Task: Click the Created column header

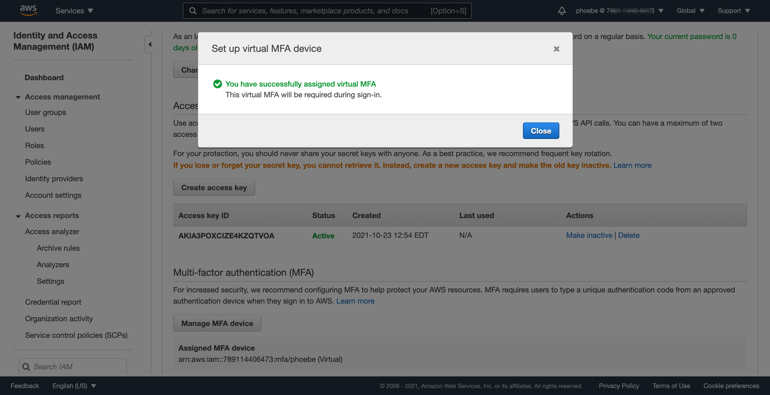Action: (x=367, y=215)
